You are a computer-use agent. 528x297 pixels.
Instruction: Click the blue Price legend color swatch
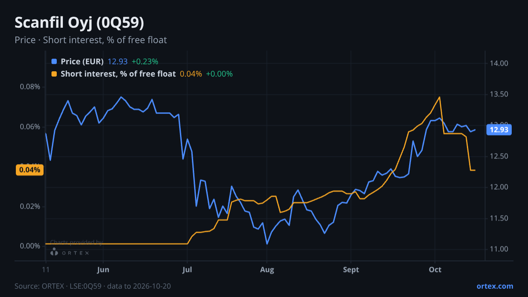click(54, 62)
